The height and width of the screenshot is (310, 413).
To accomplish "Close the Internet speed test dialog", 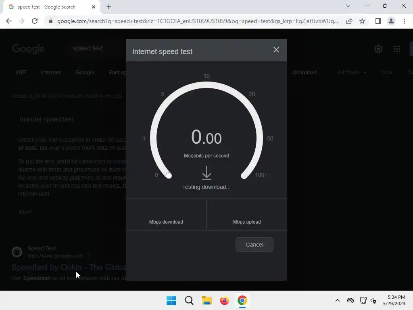I will (x=276, y=50).
